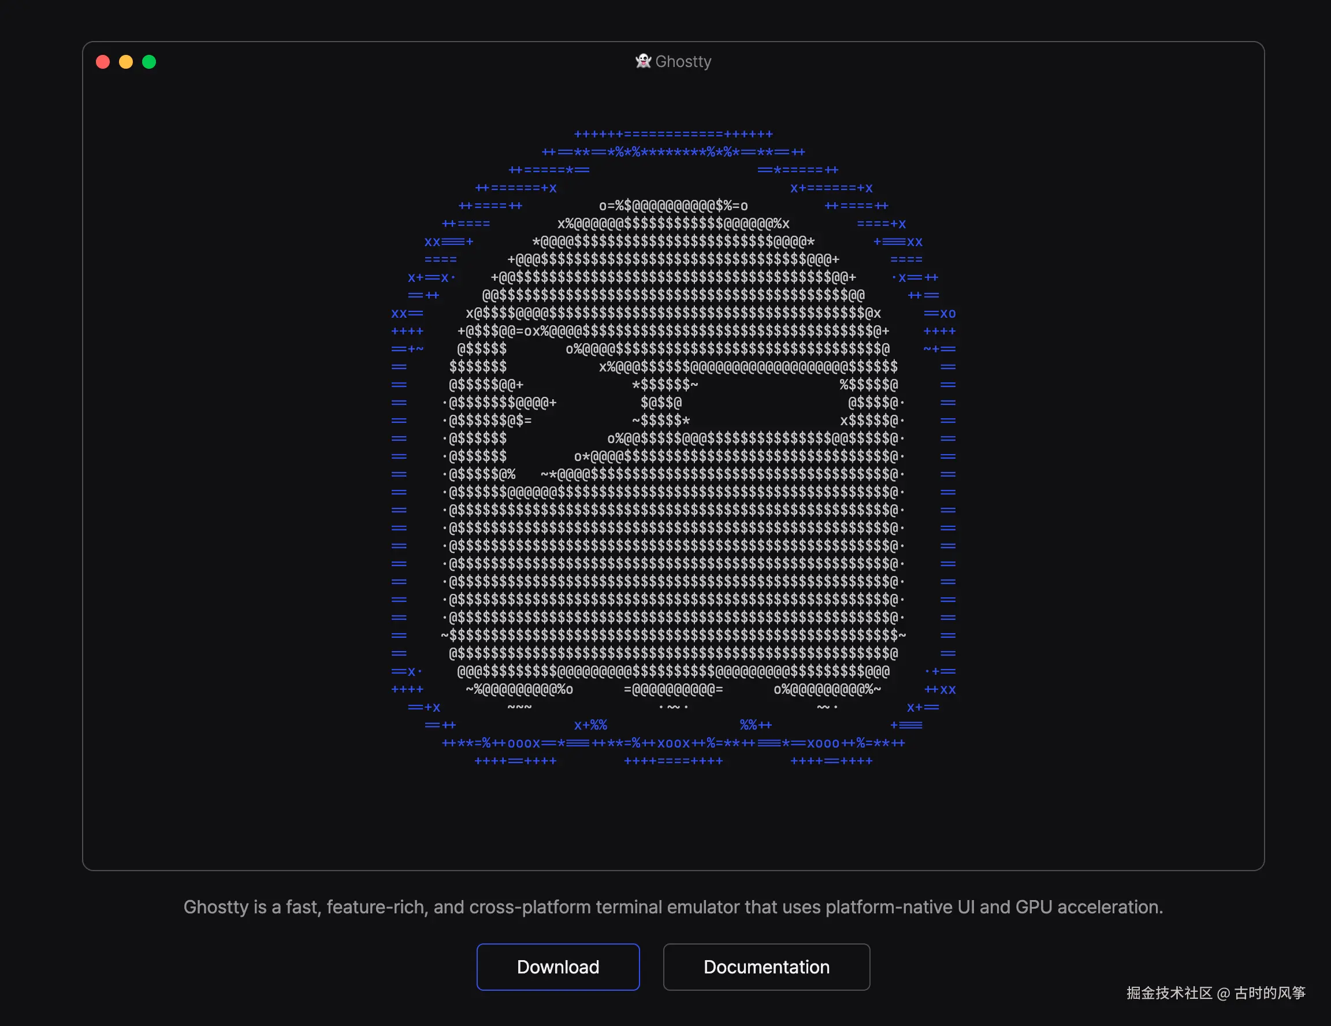Click the words 'GPU acceleration' in tagline
The width and height of the screenshot is (1331, 1026).
1088,907
